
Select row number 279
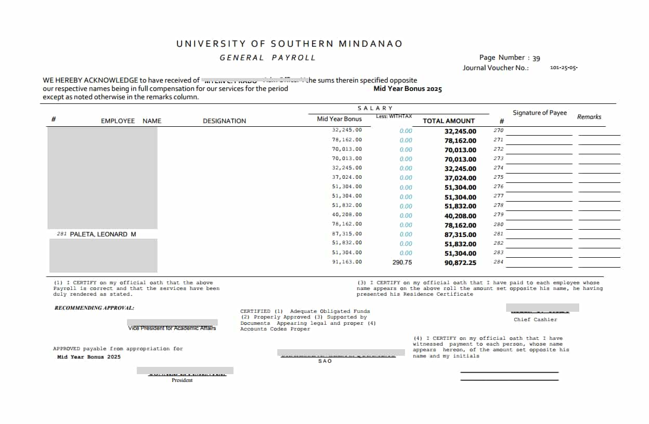(x=499, y=215)
